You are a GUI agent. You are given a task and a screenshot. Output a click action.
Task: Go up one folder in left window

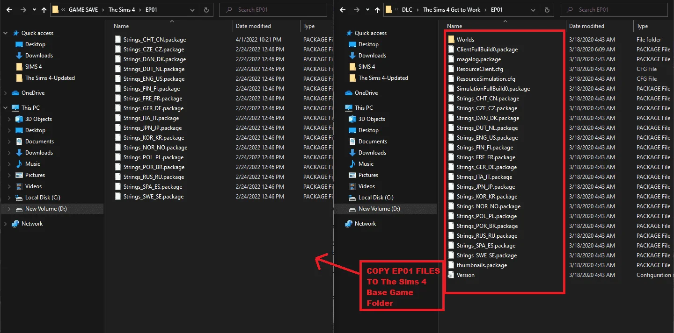[44, 9]
